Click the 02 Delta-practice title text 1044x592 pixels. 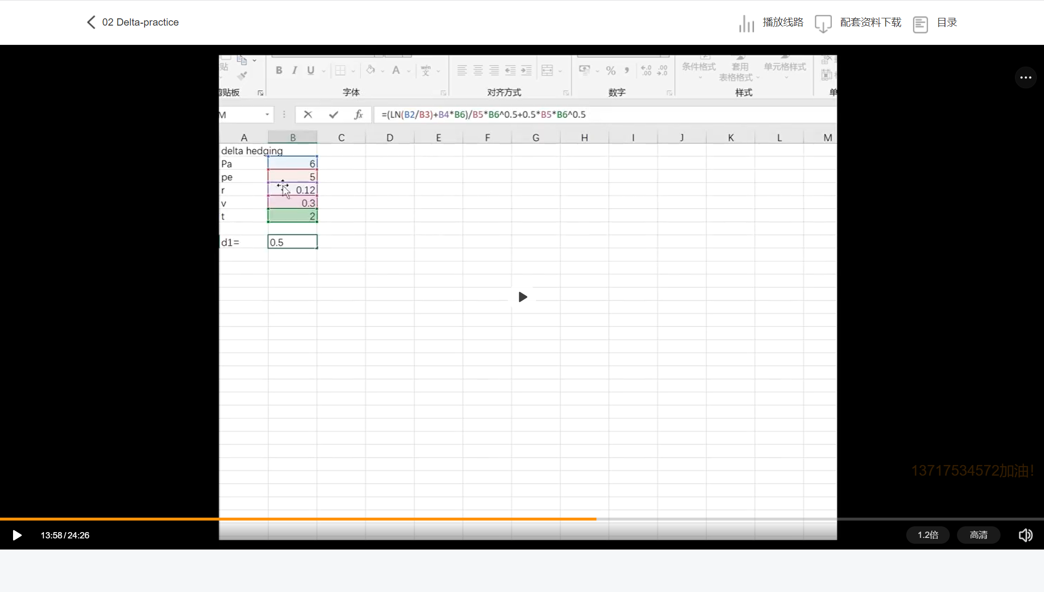pyautogui.click(x=140, y=22)
